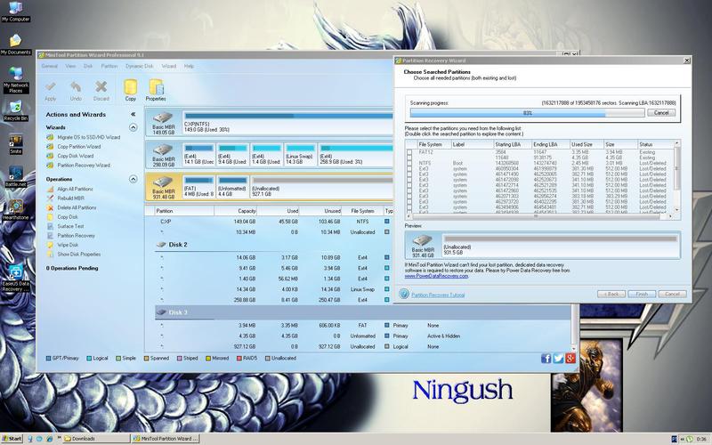The height and width of the screenshot is (445, 712).
Task: Check Ext3 row starting LBA 461472714
Action: coord(409,185)
